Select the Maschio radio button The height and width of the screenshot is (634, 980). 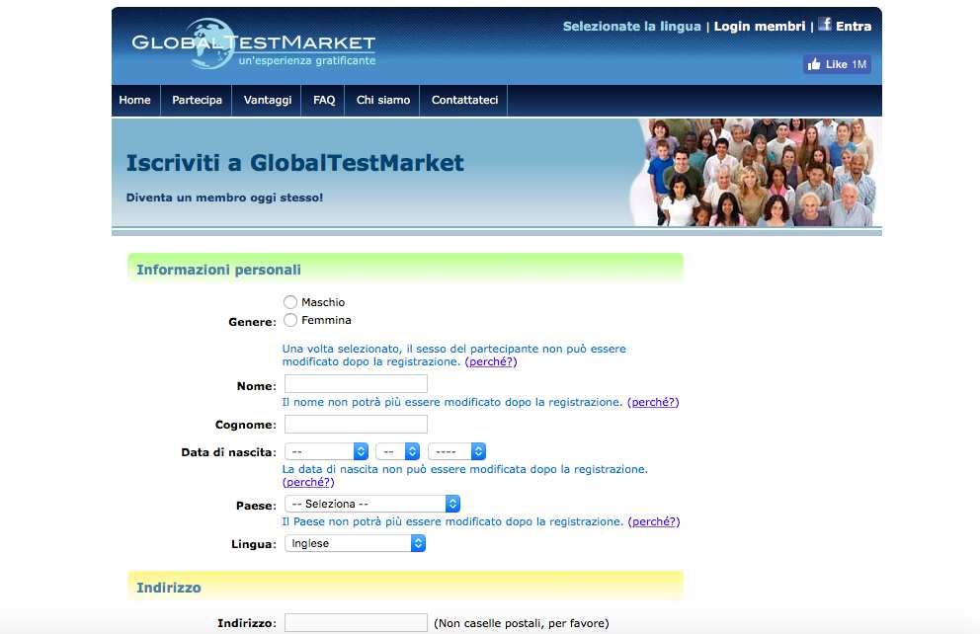(x=290, y=302)
